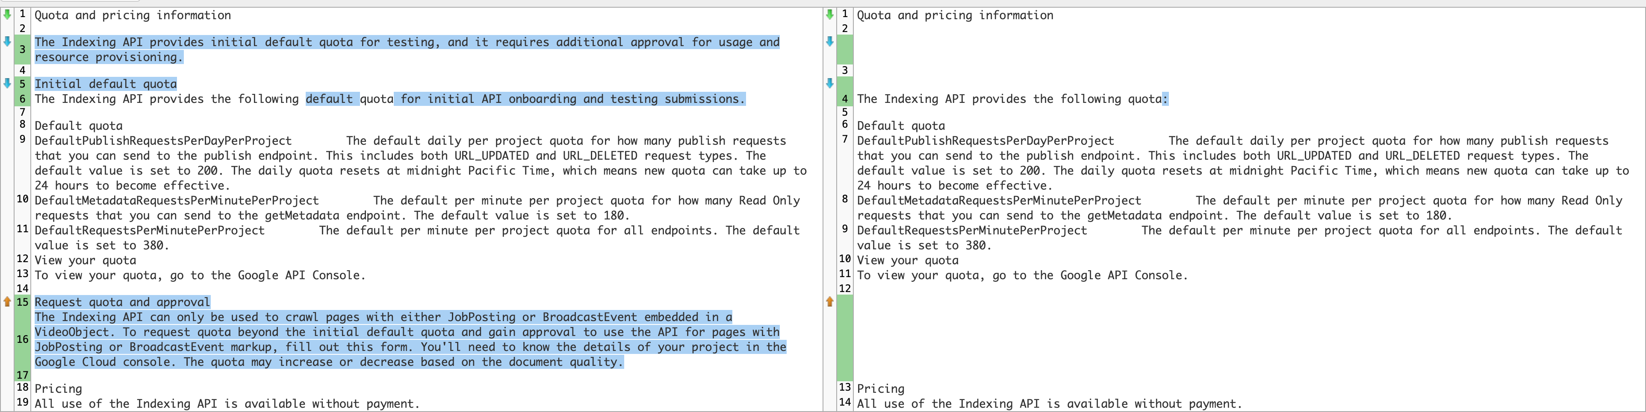Click blue down arrow beside left line 5

7,83
